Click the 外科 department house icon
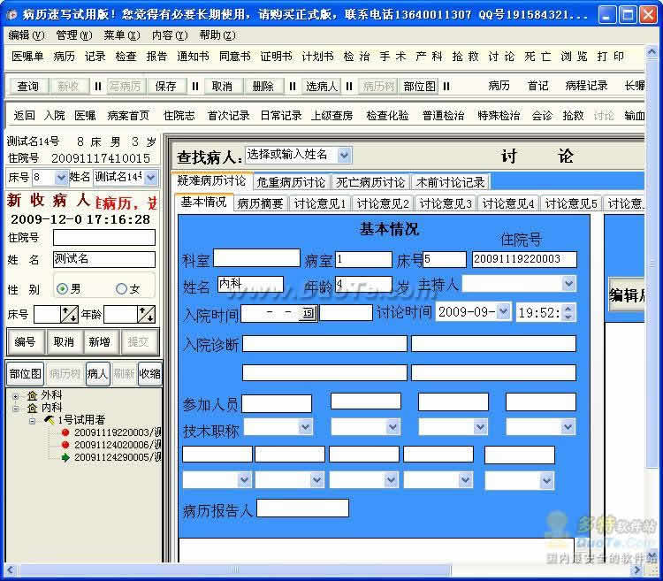 (32, 395)
